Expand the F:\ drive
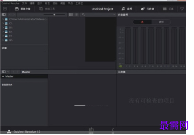Viewport: 194px width, 135px height. [3, 36]
